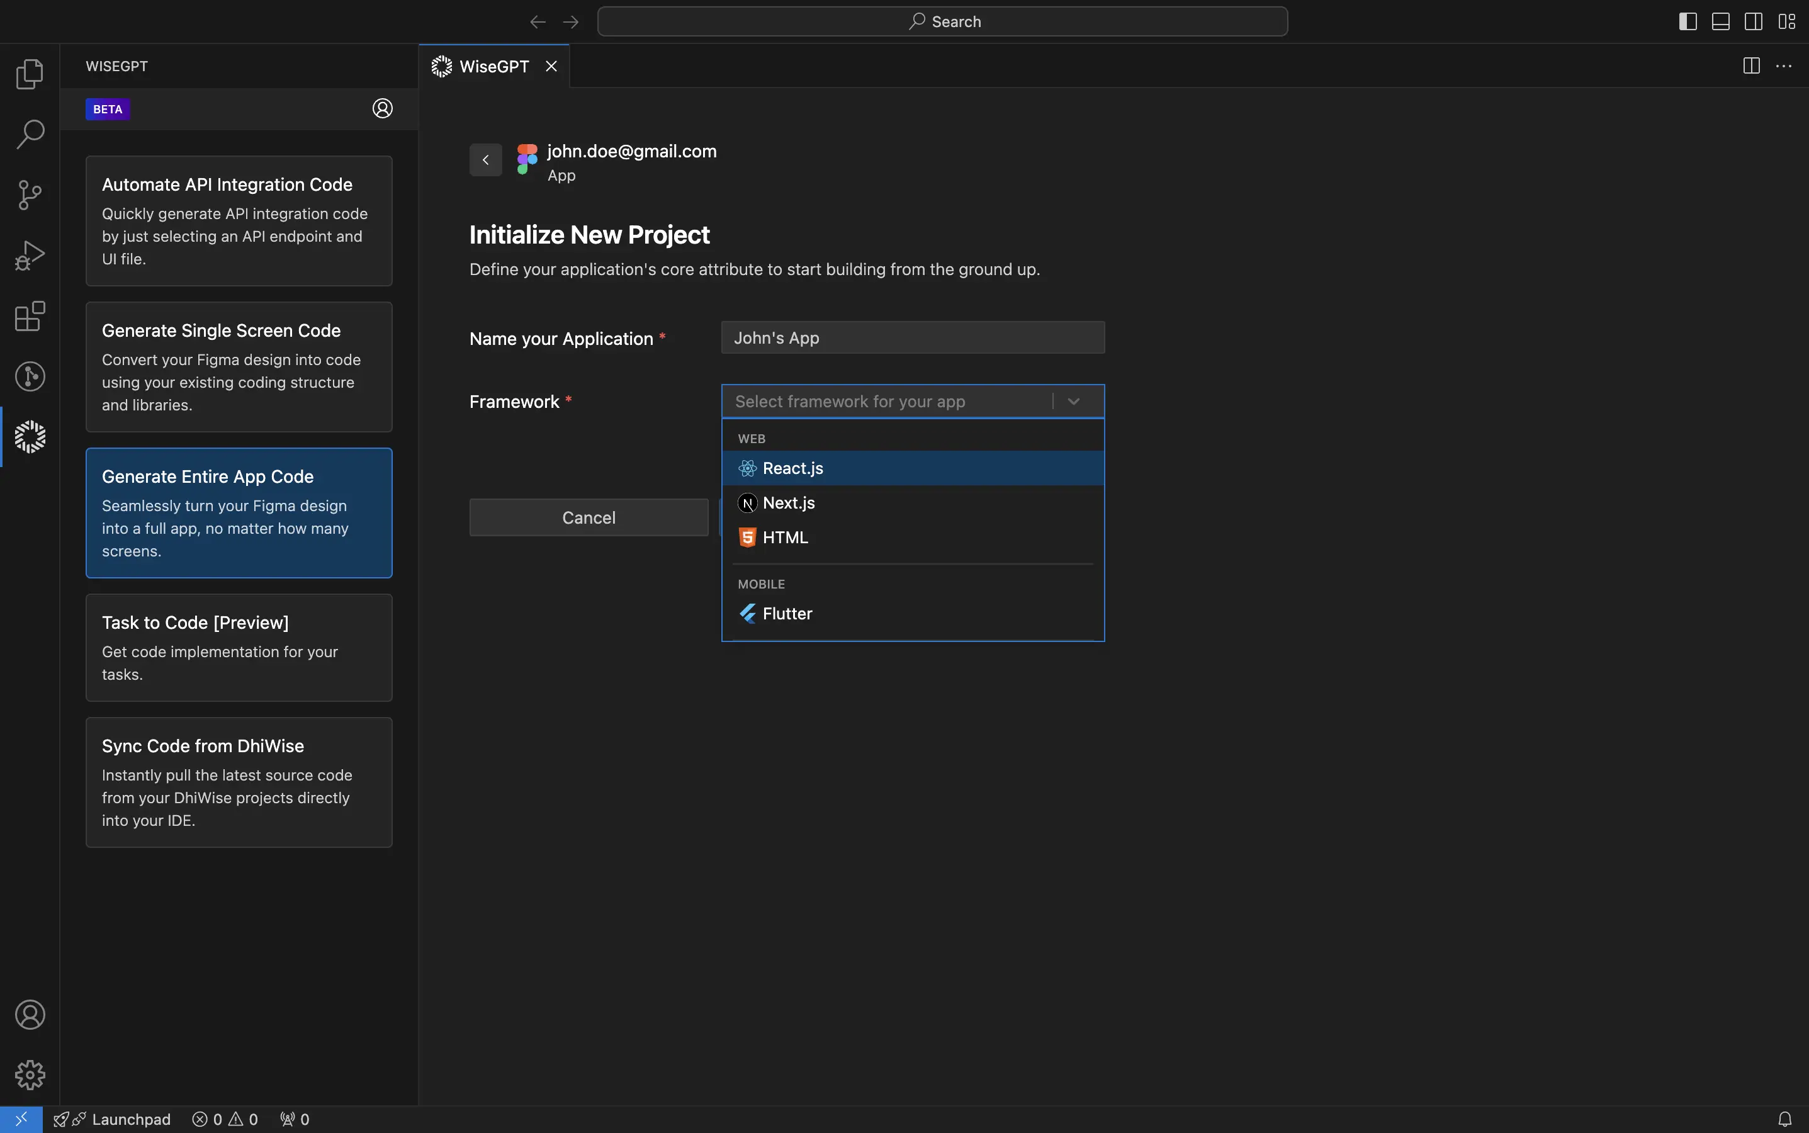Click Launchpad in status bar
Image resolution: width=1809 pixels, height=1133 pixels.
[113, 1119]
